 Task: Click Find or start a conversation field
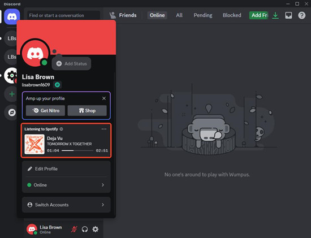63,15
